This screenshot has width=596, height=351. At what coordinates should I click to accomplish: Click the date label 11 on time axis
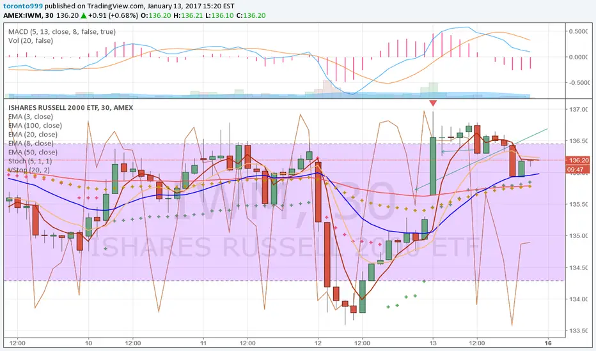coord(203,343)
